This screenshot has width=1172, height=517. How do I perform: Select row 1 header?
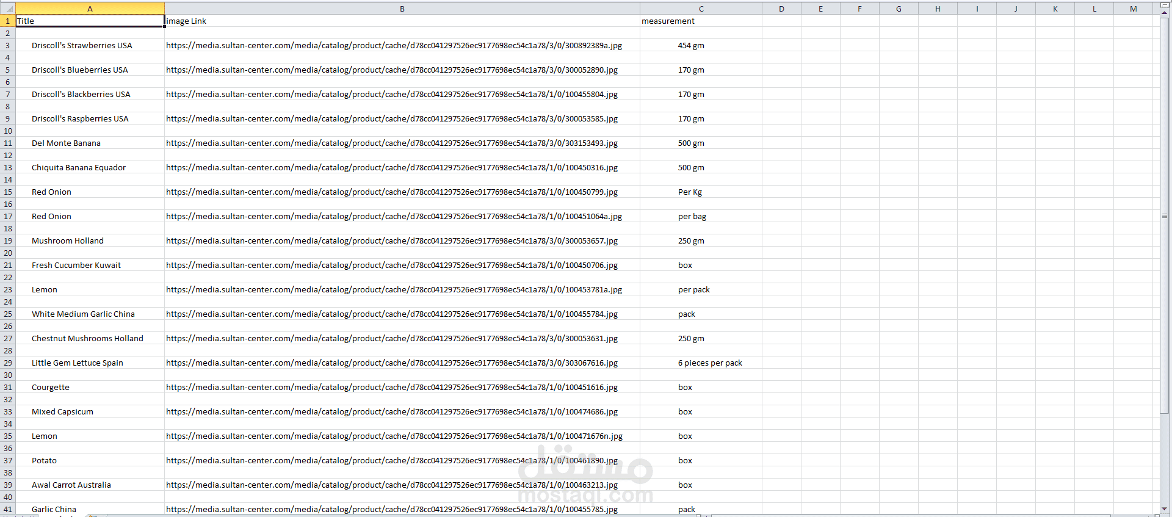(7, 21)
